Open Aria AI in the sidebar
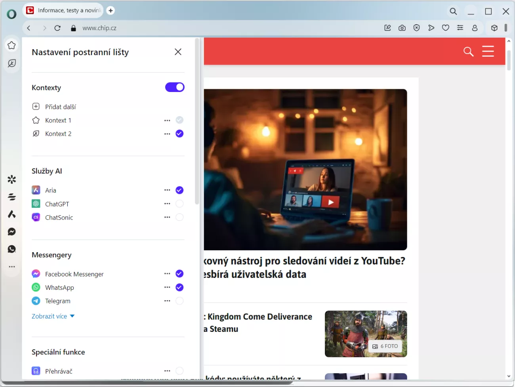Image resolution: width=515 pixels, height=387 pixels. point(12,215)
